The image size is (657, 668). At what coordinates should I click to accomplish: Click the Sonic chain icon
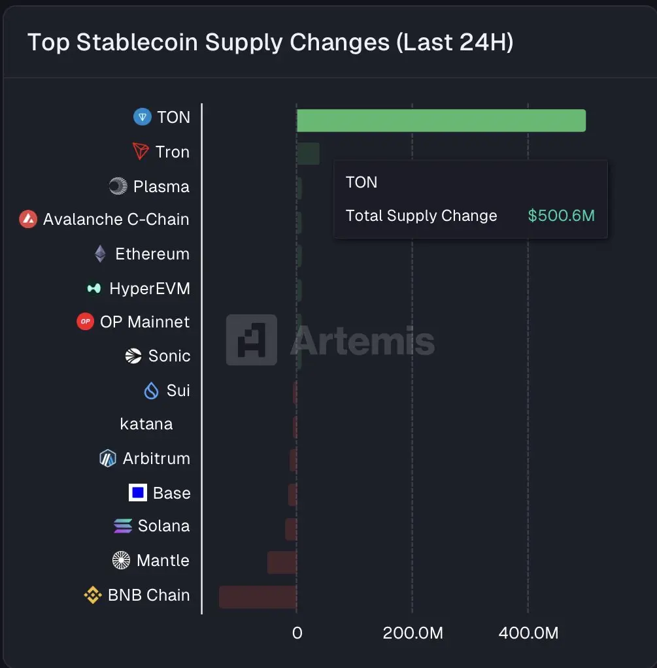pyautogui.click(x=133, y=356)
